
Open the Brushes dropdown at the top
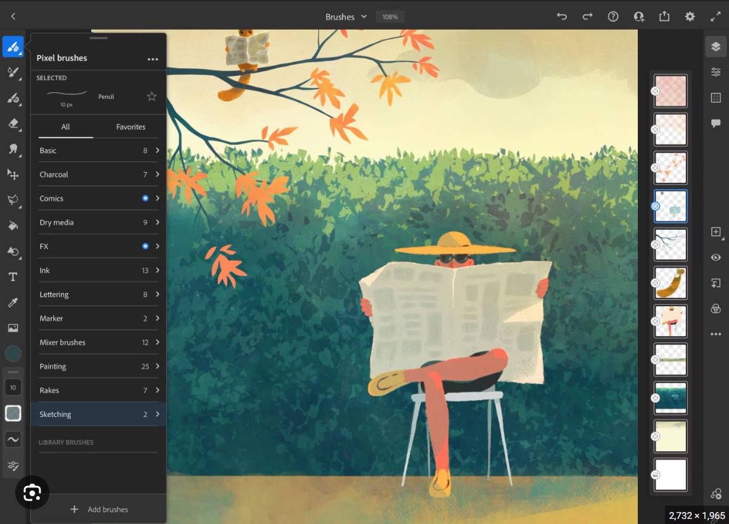click(x=346, y=16)
